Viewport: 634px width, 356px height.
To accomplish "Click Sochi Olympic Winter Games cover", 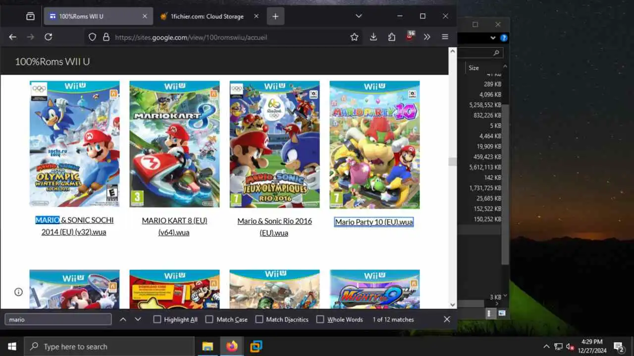I will tap(74, 144).
